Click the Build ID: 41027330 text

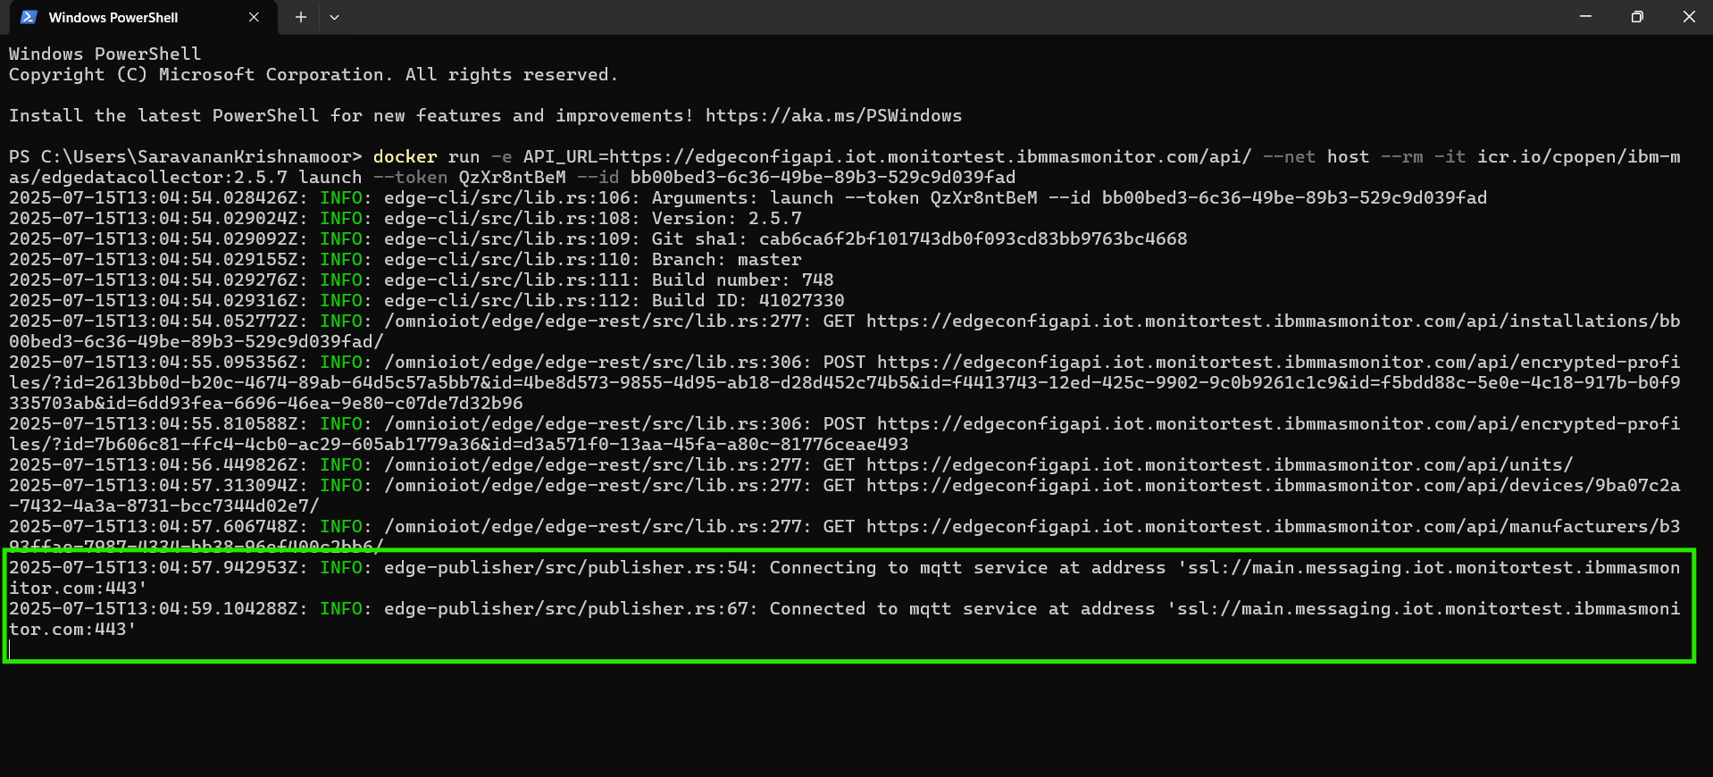(748, 300)
